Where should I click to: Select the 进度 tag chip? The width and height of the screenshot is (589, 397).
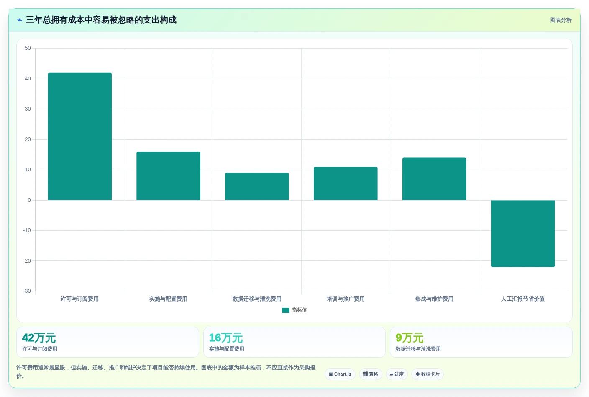[x=397, y=374]
